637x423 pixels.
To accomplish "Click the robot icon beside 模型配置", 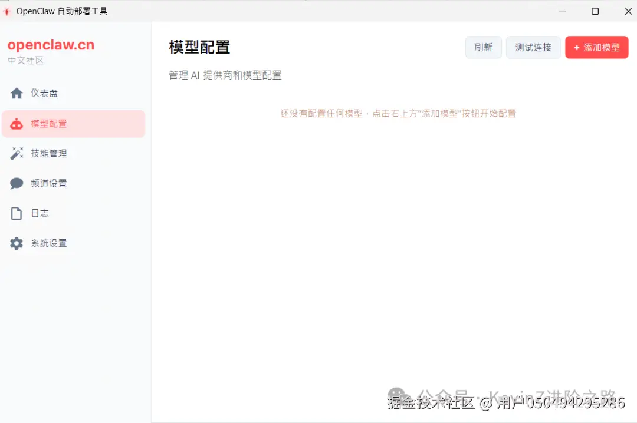I will click(x=16, y=124).
